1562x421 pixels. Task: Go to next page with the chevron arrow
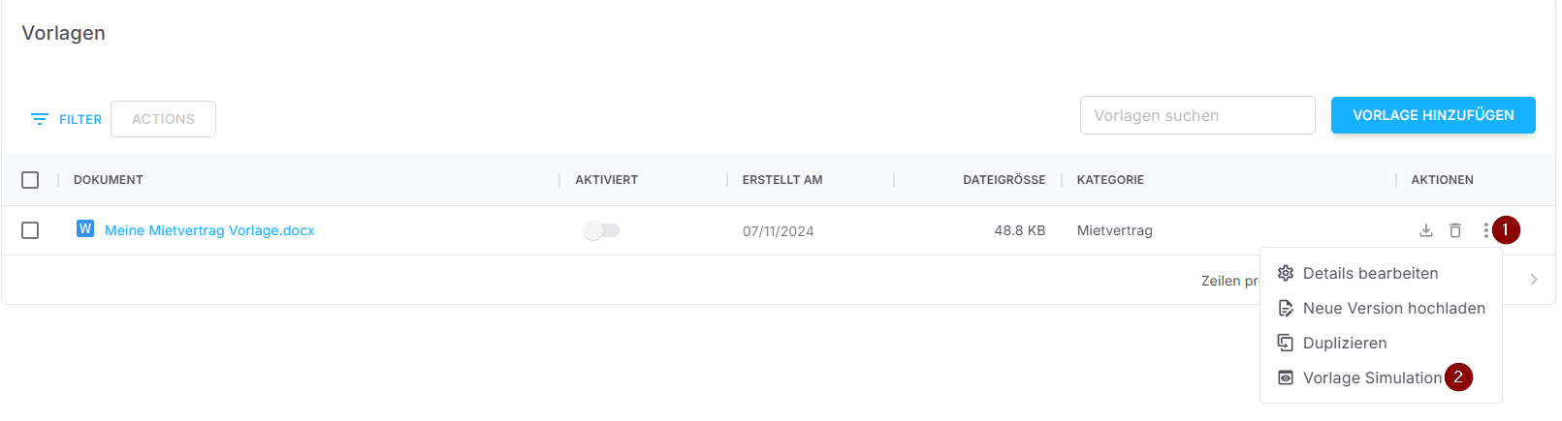tap(1534, 280)
